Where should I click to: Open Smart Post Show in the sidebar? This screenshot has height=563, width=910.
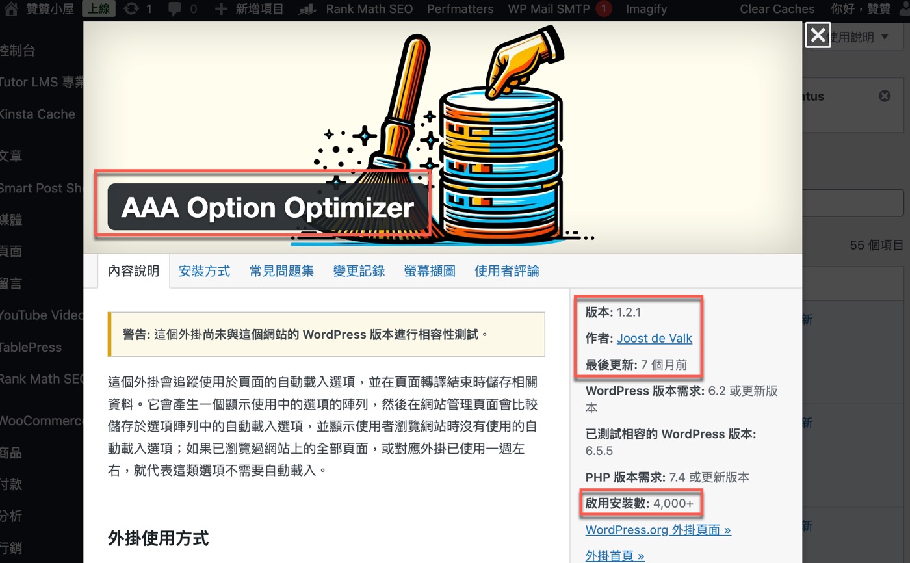pyautogui.click(x=42, y=188)
